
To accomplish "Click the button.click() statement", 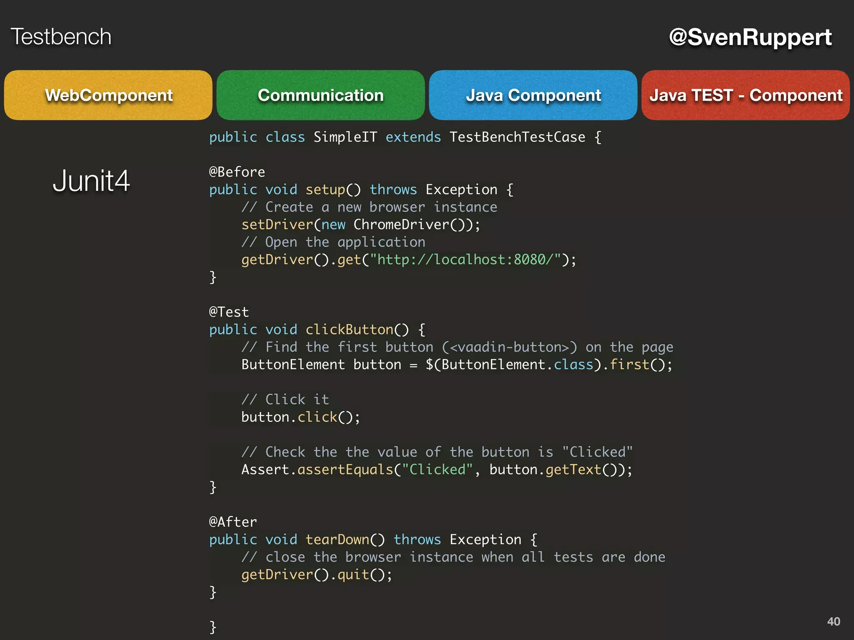I will tap(300, 417).
